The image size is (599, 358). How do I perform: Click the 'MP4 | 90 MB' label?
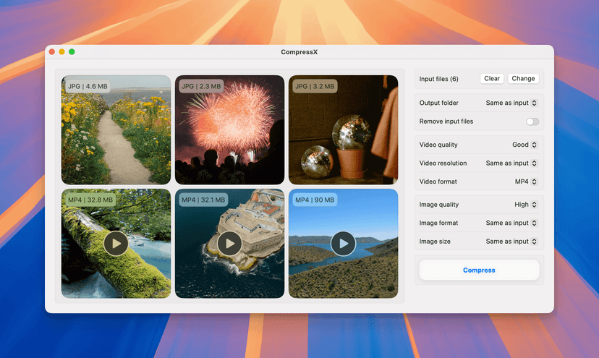point(315,200)
